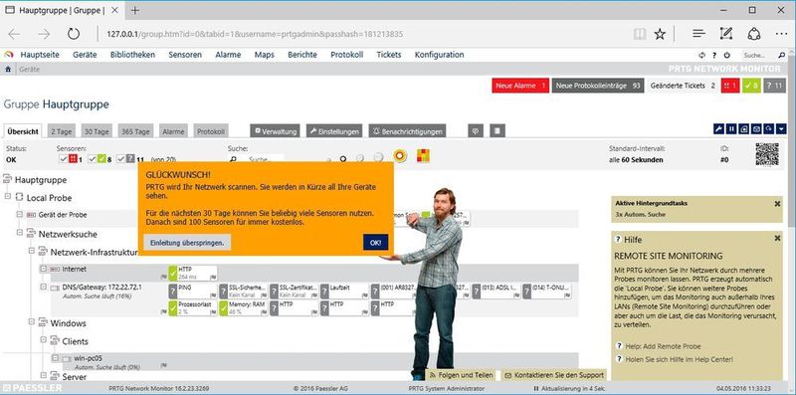796x395 pixels.
Task: Toggle the green up sensors checkbox
Action: [93, 159]
